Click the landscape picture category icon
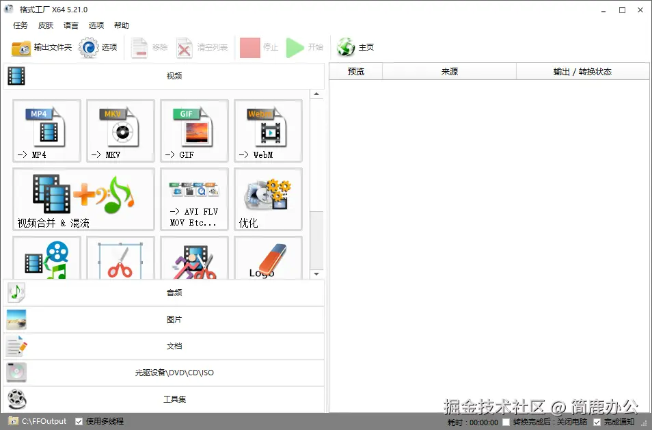This screenshot has height=430, width=652. 16,319
